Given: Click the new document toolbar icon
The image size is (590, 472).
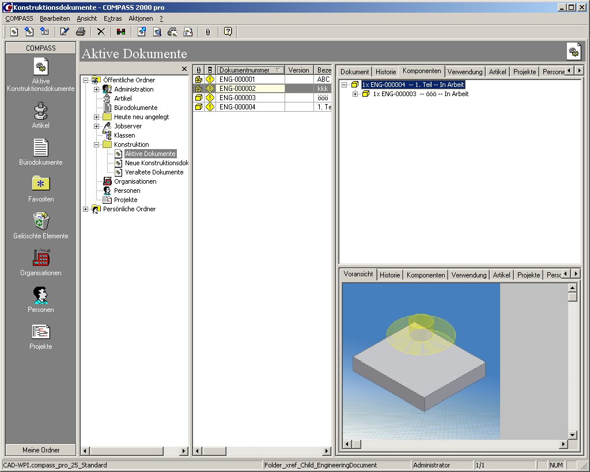Looking at the screenshot, I should 14,32.
